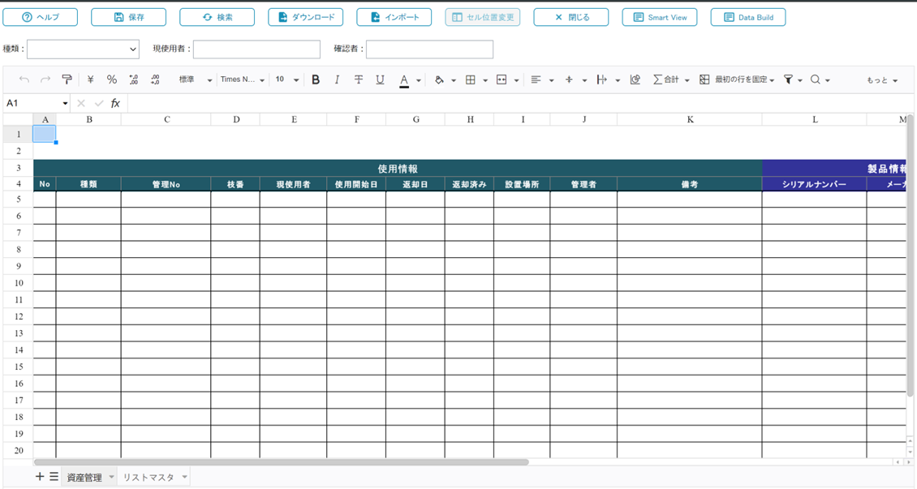Click the undo arrow icon
Image resolution: width=917 pixels, height=489 pixels.
coord(24,79)
